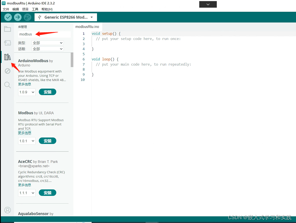Open 更多信息 link for AceCRC
The image size is (296, 223).
pos(25,185)
